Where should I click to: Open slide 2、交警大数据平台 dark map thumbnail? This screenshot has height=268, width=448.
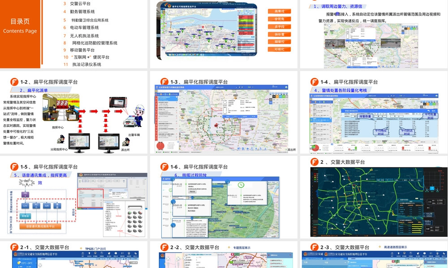[x=374, y=197]
